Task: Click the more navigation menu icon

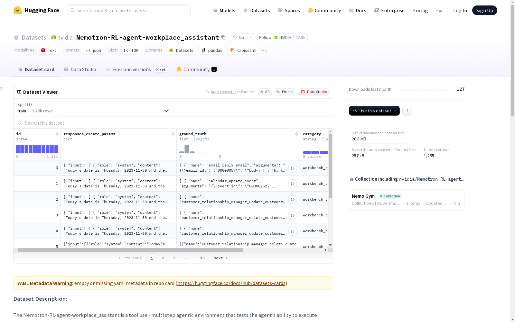Action: point(439,10)
